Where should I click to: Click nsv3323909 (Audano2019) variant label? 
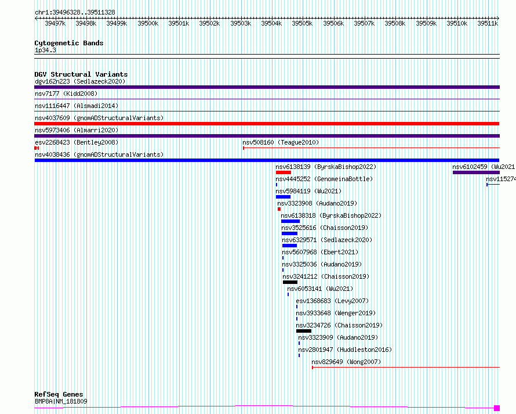338,337
